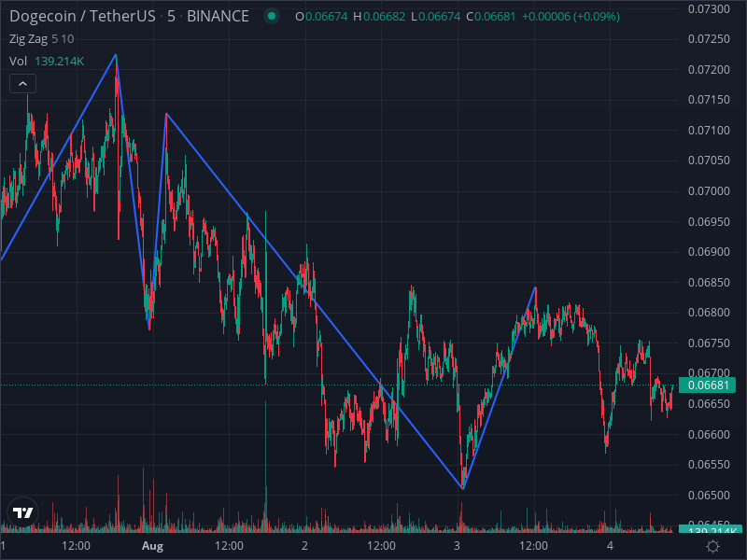
Task: Click the 0.07250 price axis label
Action: pyautogui.click(x=709, y=39)
